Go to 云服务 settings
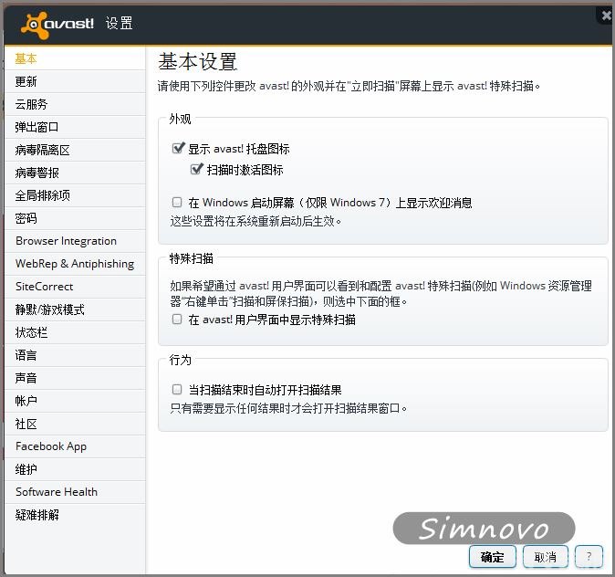The height and width of the screenshot is (577, 615). tap(75, 104)
